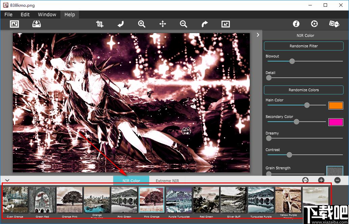Open the Window menu
Image resolution: width=349 pixels, height=224 pixels.
point(47,15)
